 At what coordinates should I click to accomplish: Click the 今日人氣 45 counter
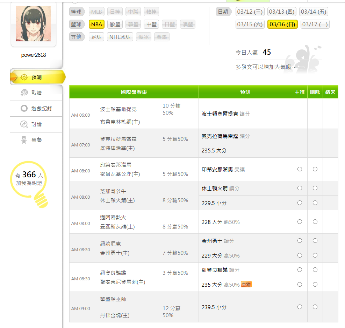253,52
